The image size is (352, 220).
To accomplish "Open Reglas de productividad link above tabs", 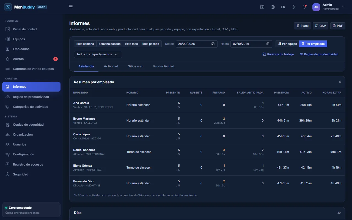I will point(319,54).
